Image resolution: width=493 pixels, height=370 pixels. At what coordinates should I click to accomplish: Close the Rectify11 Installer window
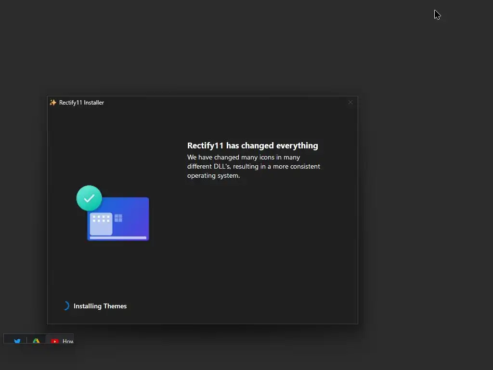pos(350,102)
